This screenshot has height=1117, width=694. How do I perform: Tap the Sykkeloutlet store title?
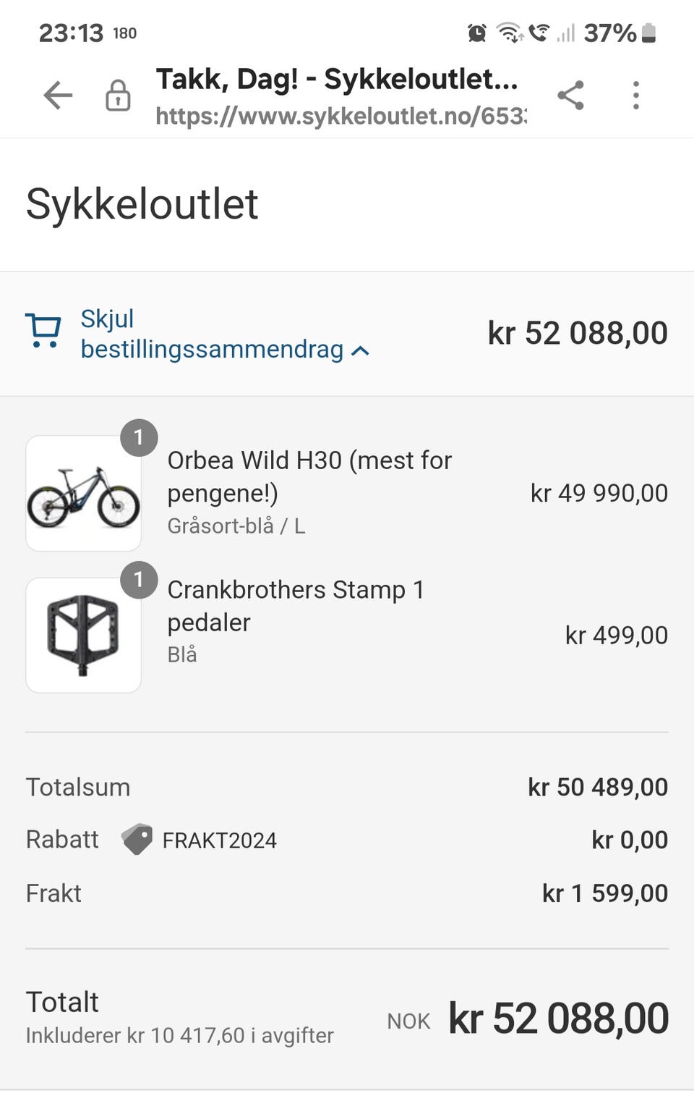pyautogui.click(x=142, y=204)
